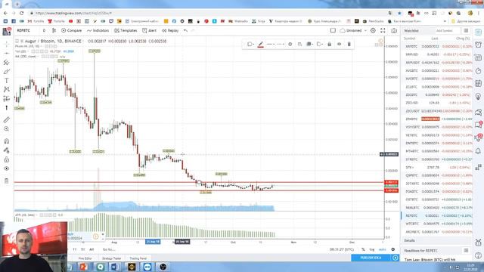Image resolution: width=484 pixels, height=272 pixels.
Task: Toggle percent scale
Action: point(363,249)
